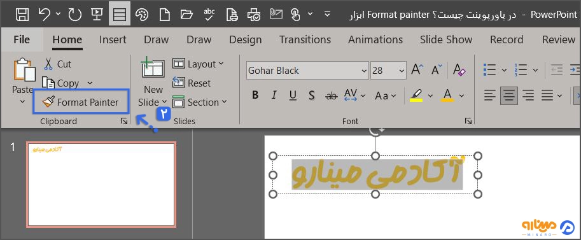Switch to the Review tab
The image size is (581, 240).
coord(559,39)
